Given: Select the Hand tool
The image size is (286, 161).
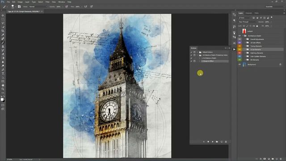Looking at the screenshot, I should click(x=3, y=85).
